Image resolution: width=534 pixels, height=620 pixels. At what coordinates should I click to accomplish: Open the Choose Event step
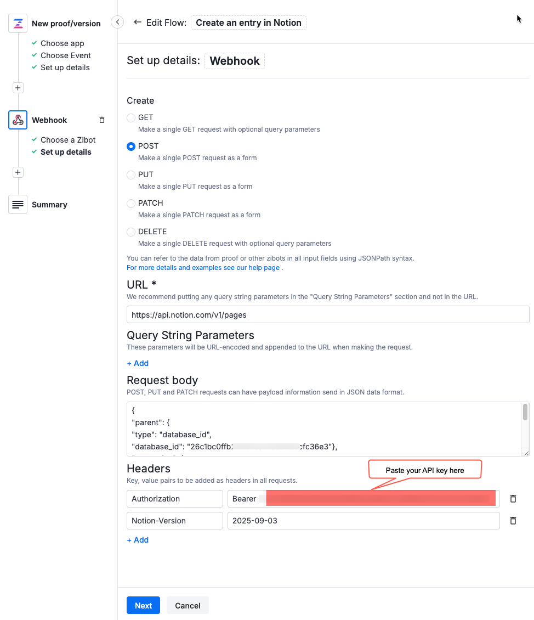[x=65, y=55]
